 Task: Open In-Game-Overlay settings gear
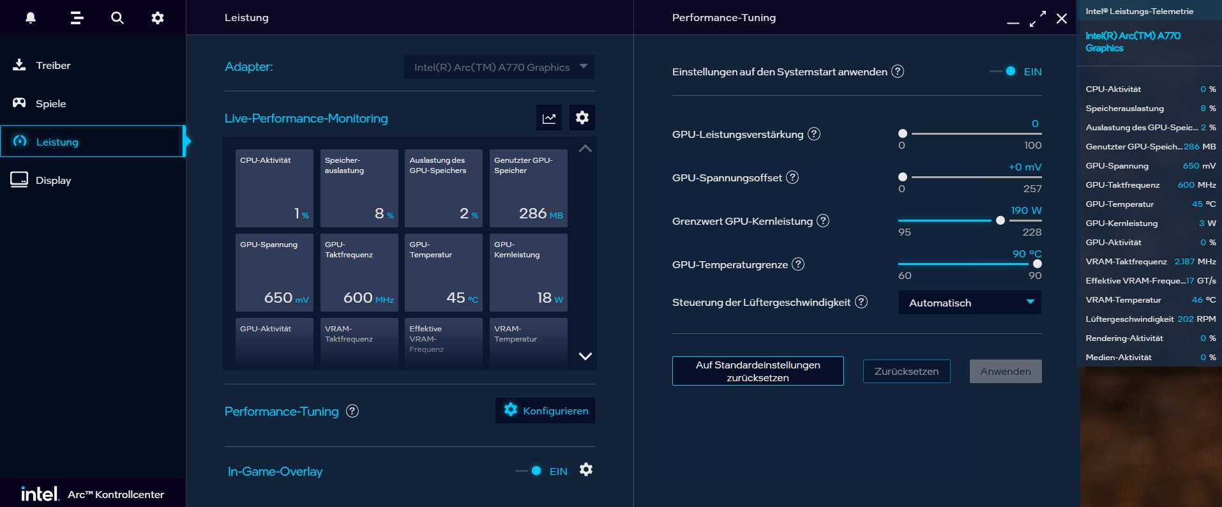(x=586, y=470)
